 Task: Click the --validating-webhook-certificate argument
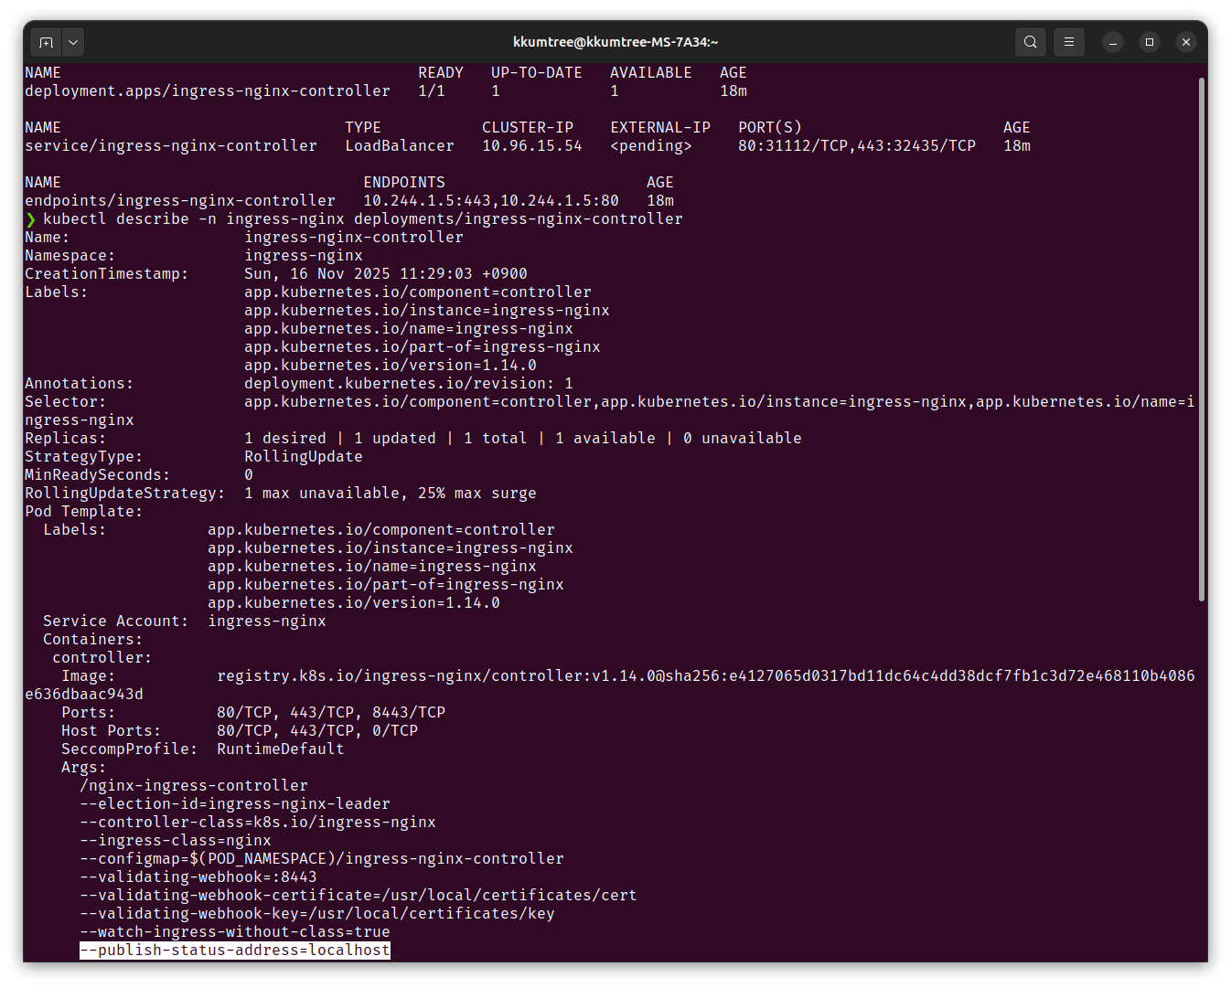pos(359,896)
